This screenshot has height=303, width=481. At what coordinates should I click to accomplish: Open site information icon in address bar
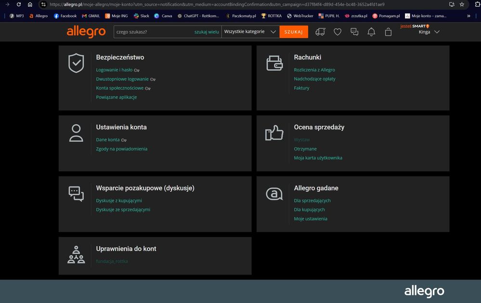point(43,4)
